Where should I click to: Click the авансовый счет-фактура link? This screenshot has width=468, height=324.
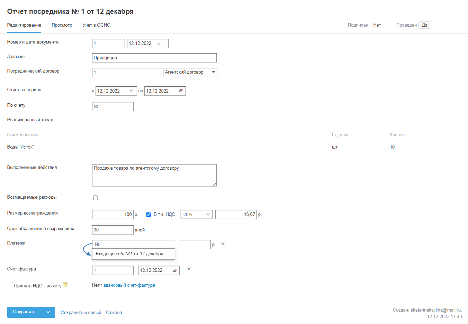click(129, 285)
